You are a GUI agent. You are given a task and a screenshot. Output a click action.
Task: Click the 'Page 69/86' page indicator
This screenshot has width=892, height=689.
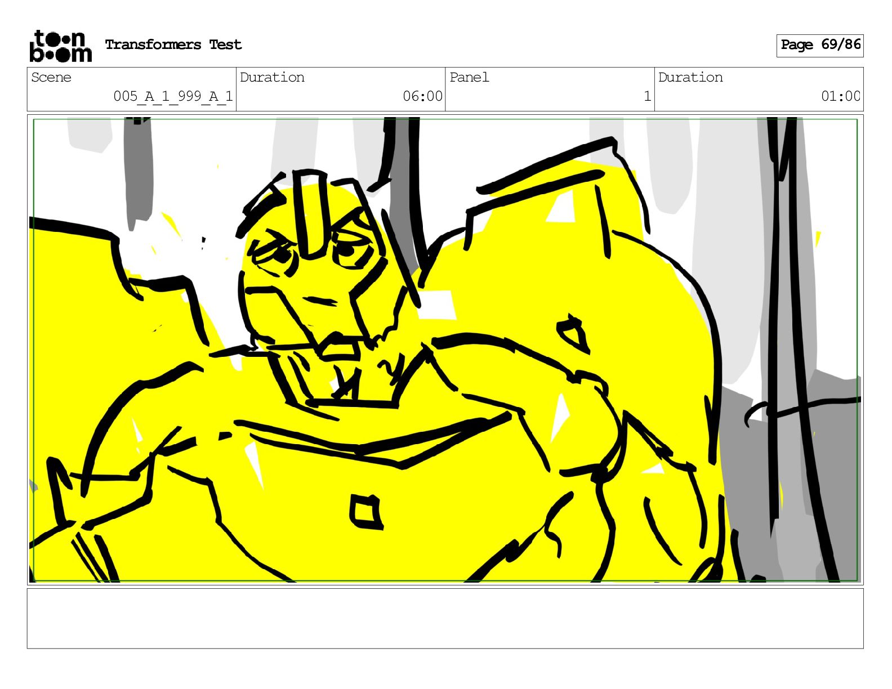820,45
